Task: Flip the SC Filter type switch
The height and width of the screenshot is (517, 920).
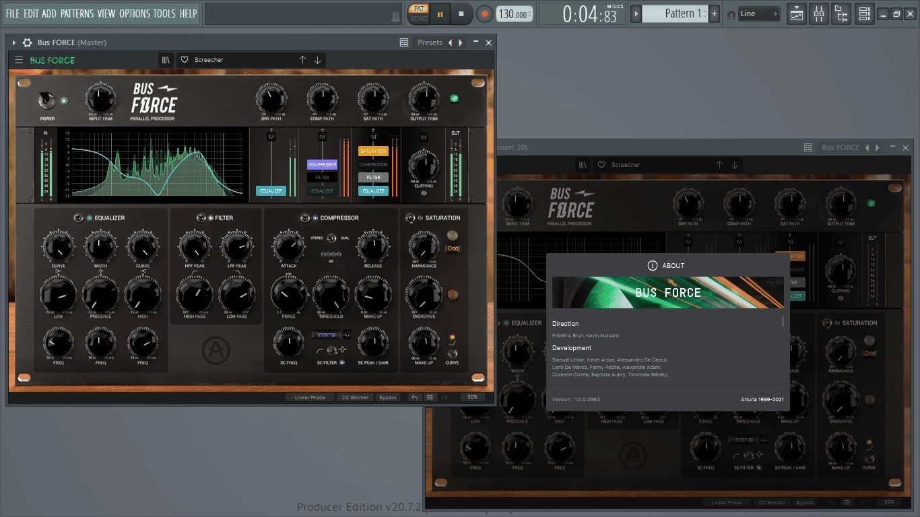Action: tap(331, 351)
